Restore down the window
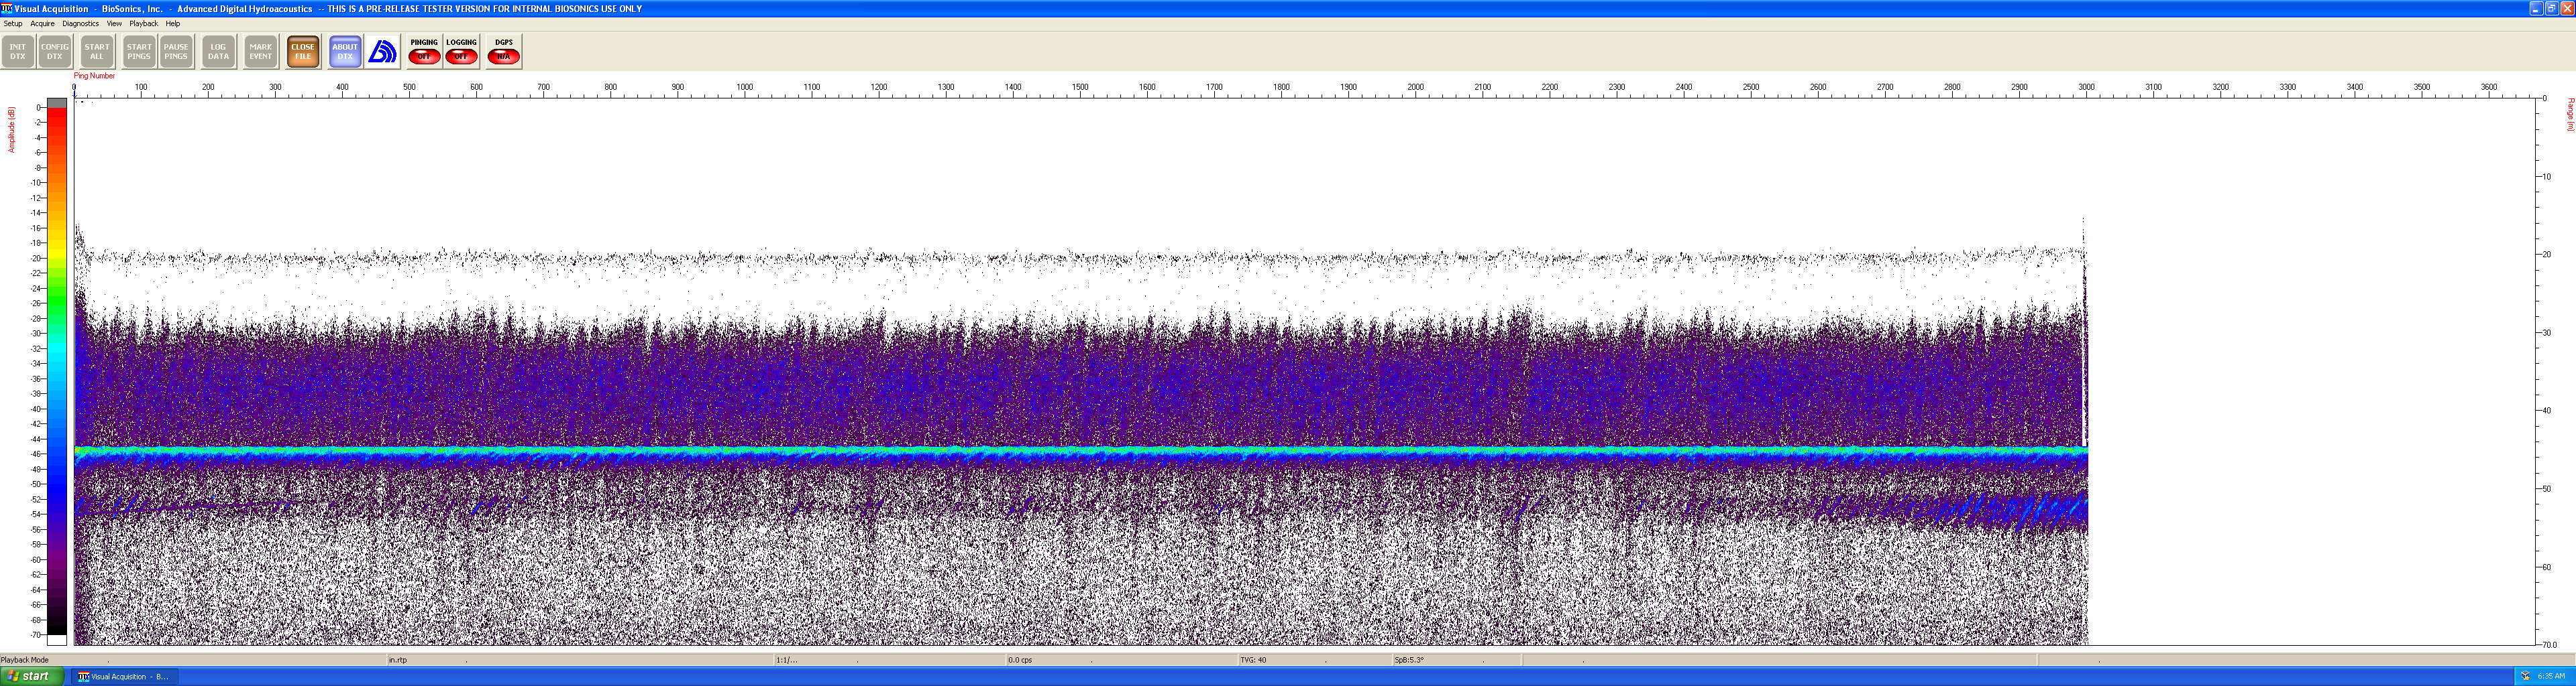 (x=2551, y=8)
